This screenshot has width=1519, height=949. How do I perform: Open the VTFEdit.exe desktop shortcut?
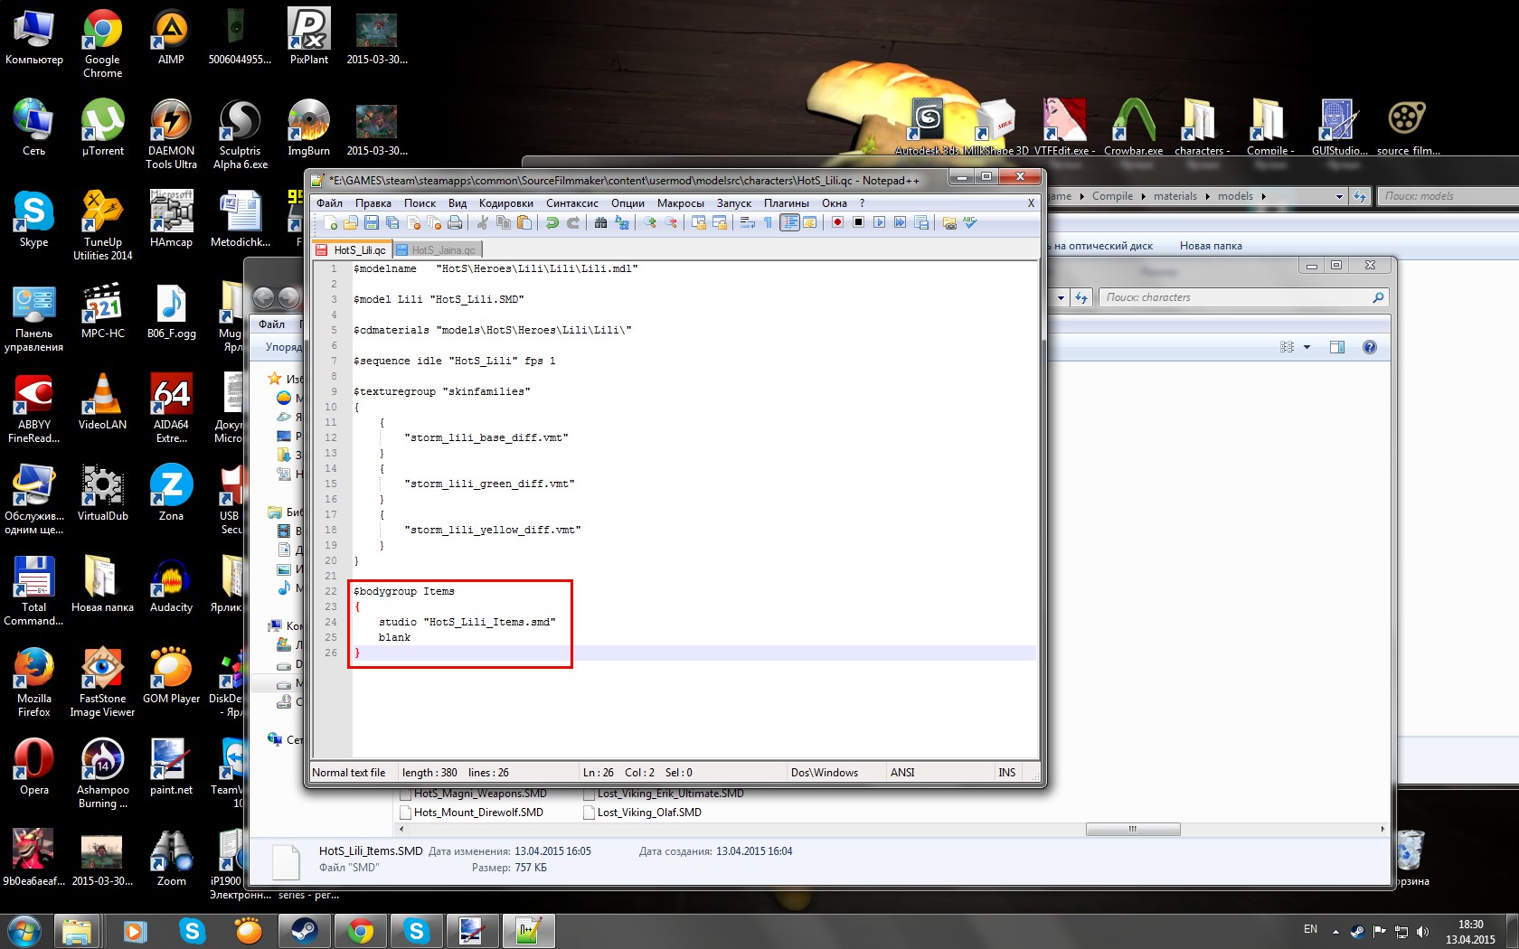tap(1064, 127)
